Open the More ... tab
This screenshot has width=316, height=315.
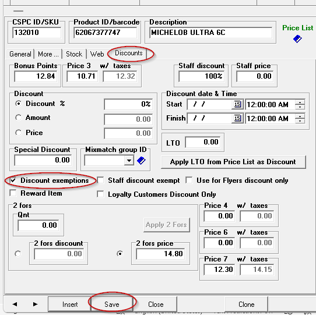click(x=48, y=54)
